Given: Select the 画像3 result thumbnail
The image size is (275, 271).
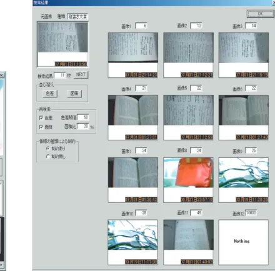Looking at the screenshot, I should tap(244, 55).
